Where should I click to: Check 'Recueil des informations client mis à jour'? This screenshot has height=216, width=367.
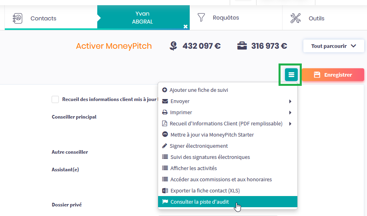click(55, 99)
